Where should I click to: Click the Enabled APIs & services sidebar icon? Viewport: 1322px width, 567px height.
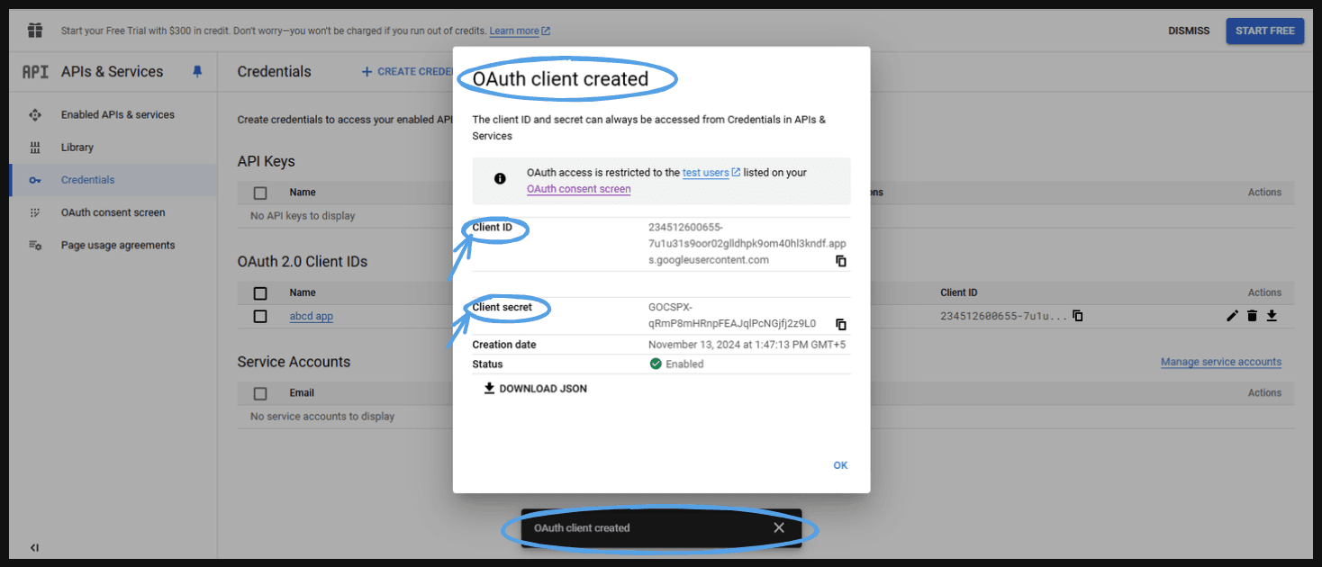tap(35, 115)
